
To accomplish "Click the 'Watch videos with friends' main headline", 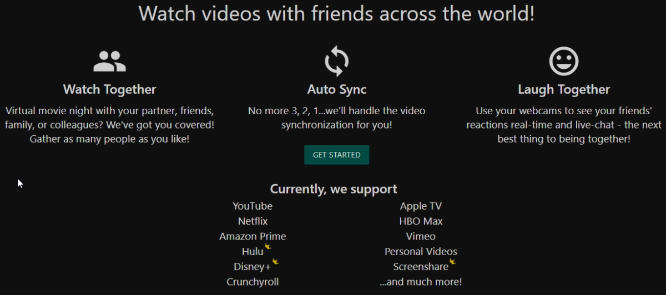I will pos(336,13).
